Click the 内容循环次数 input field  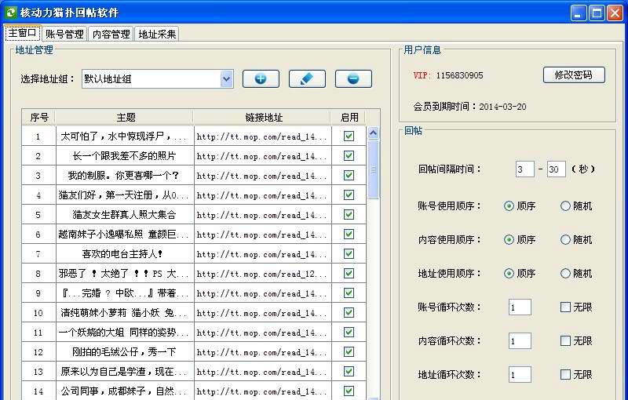tap(520, 341)
